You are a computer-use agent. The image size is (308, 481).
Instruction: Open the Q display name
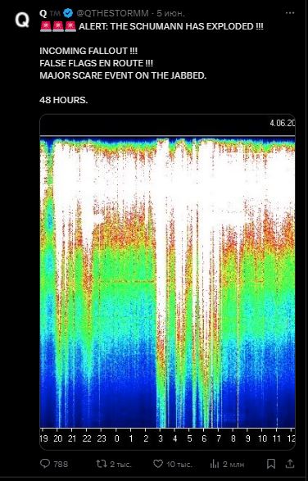43,13
